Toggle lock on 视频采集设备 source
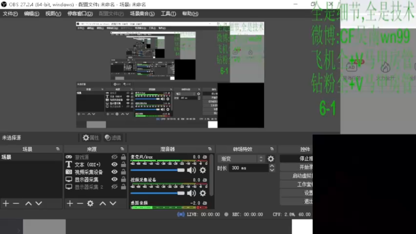Screen dimensions: 416x234 123,172
